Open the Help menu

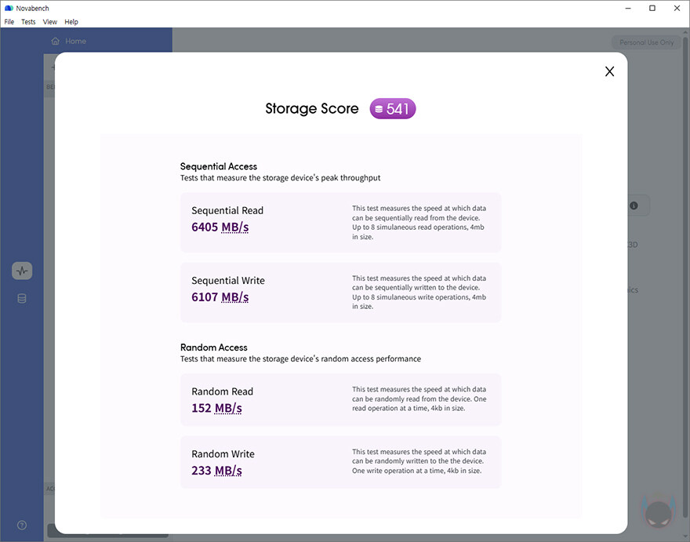coord(71,22)
